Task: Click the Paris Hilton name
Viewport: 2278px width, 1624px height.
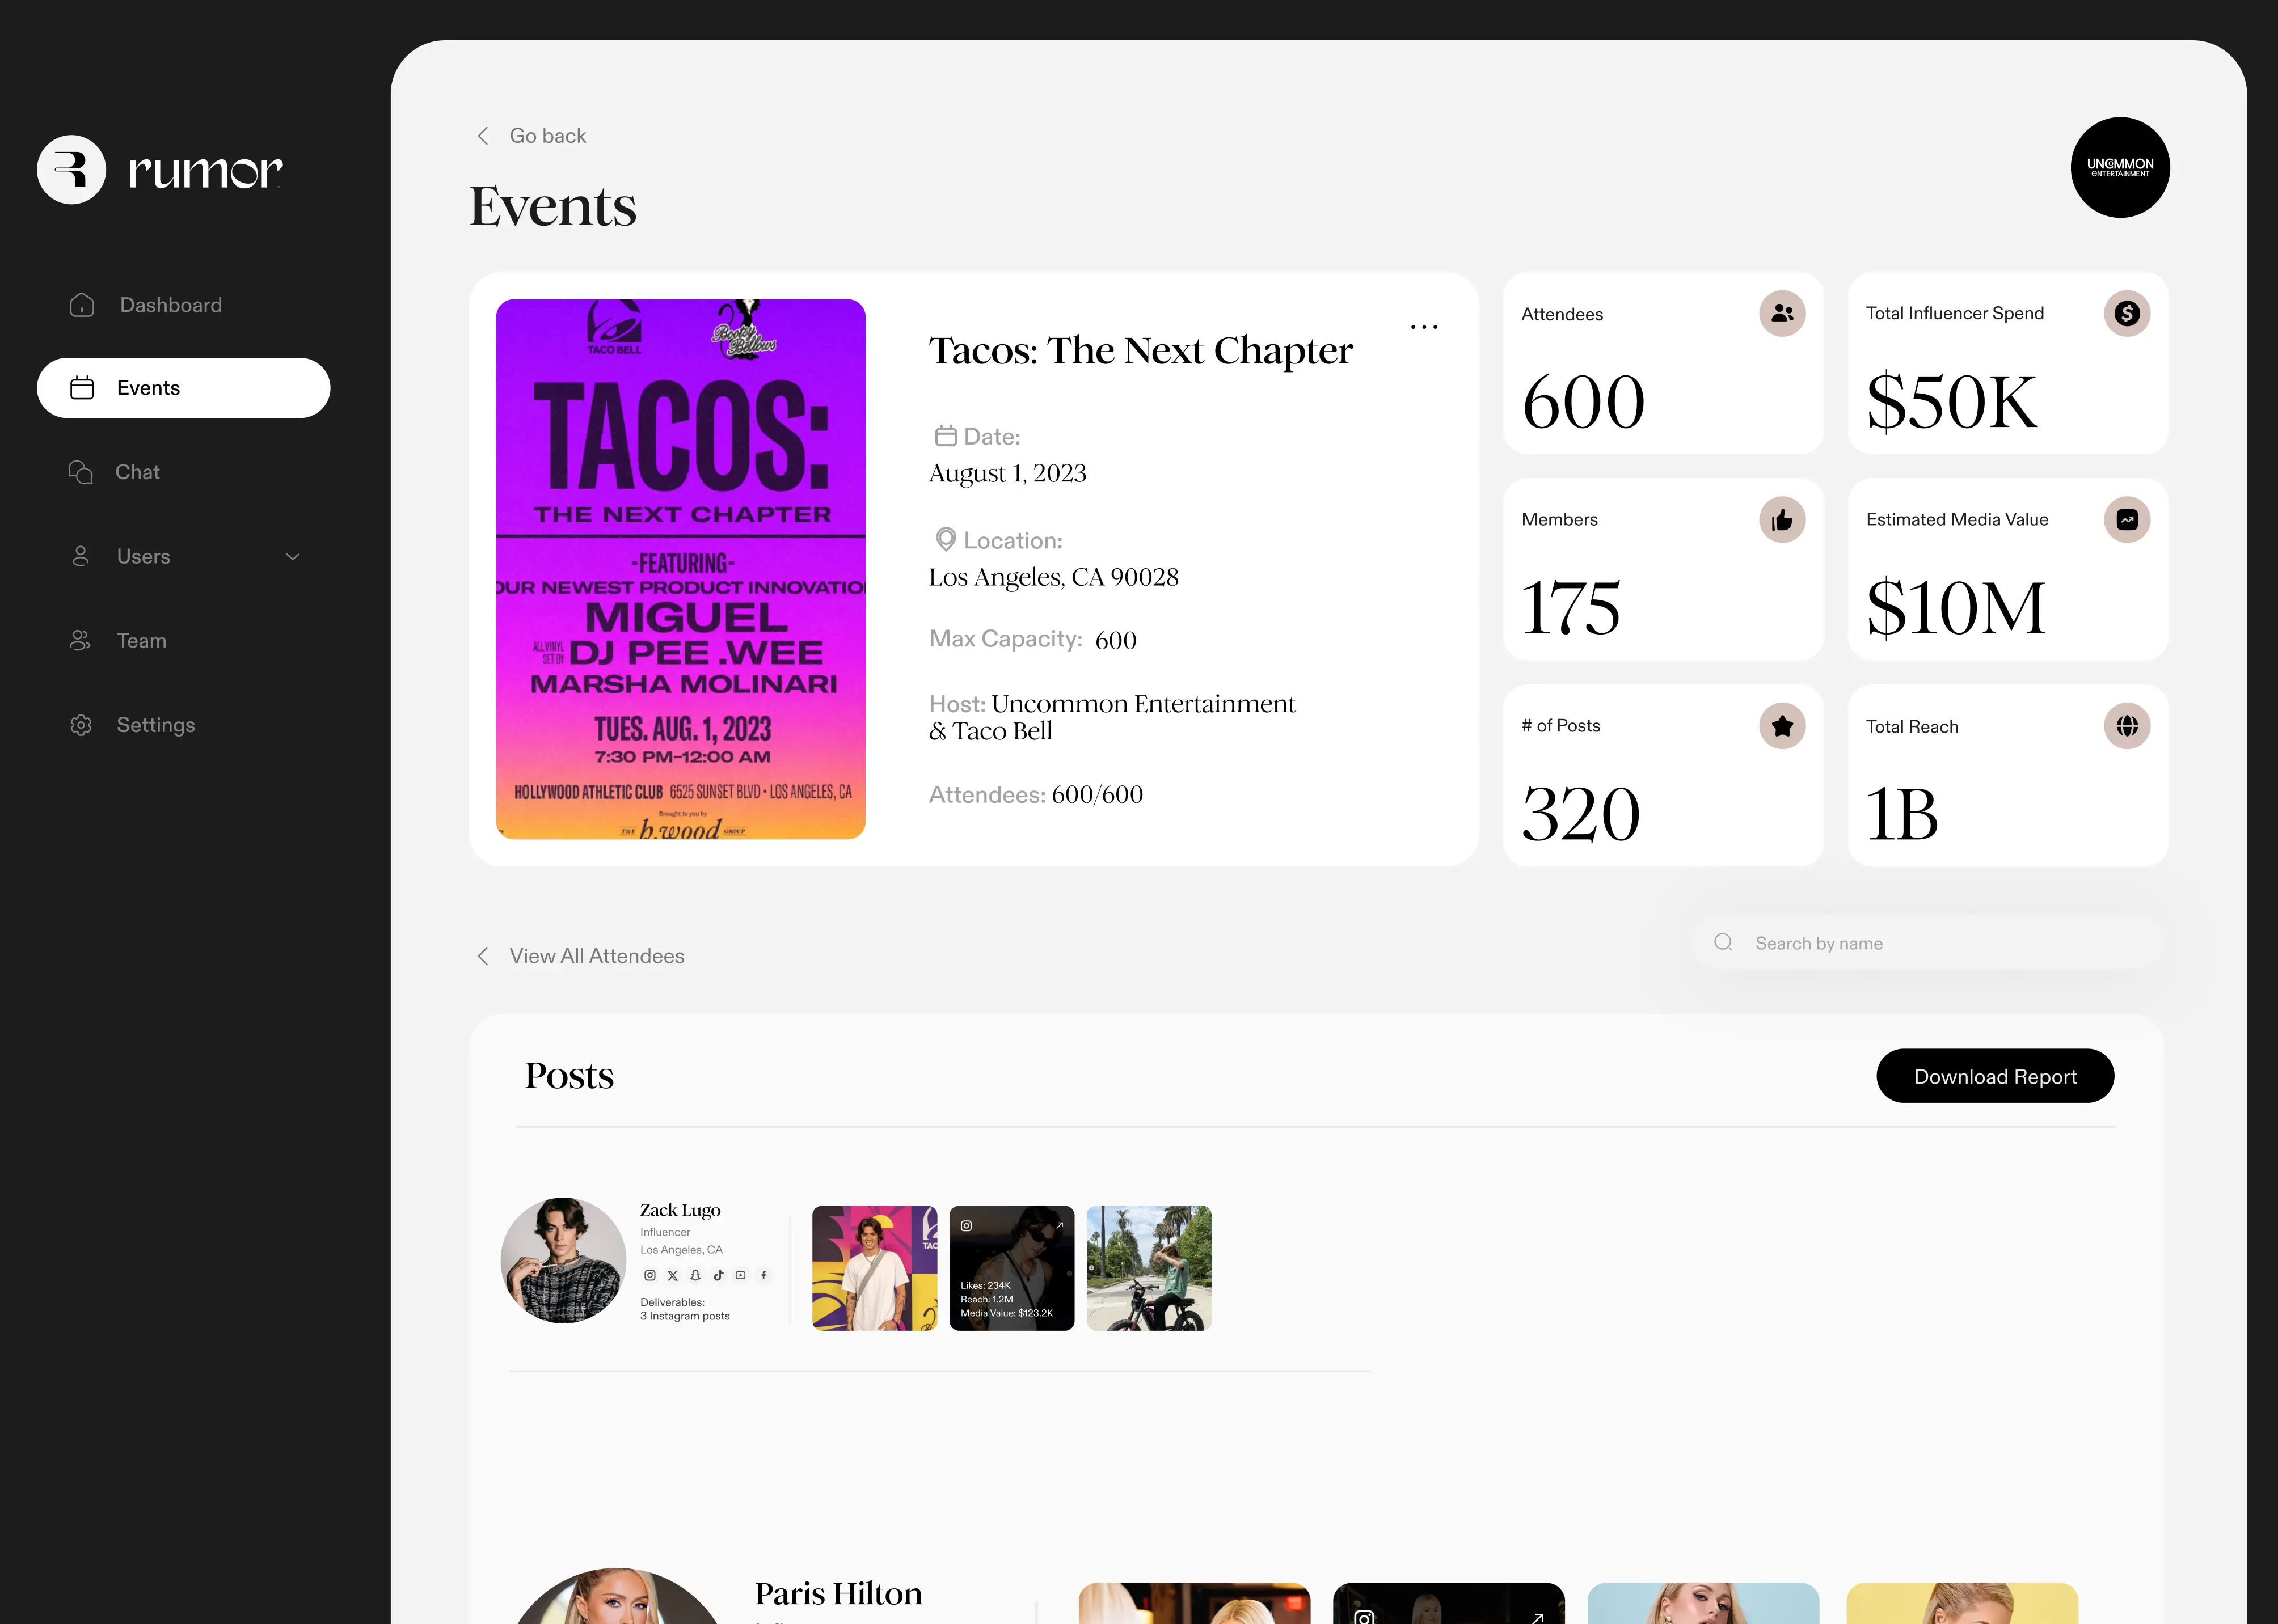Action: [x=838, y=1593]
